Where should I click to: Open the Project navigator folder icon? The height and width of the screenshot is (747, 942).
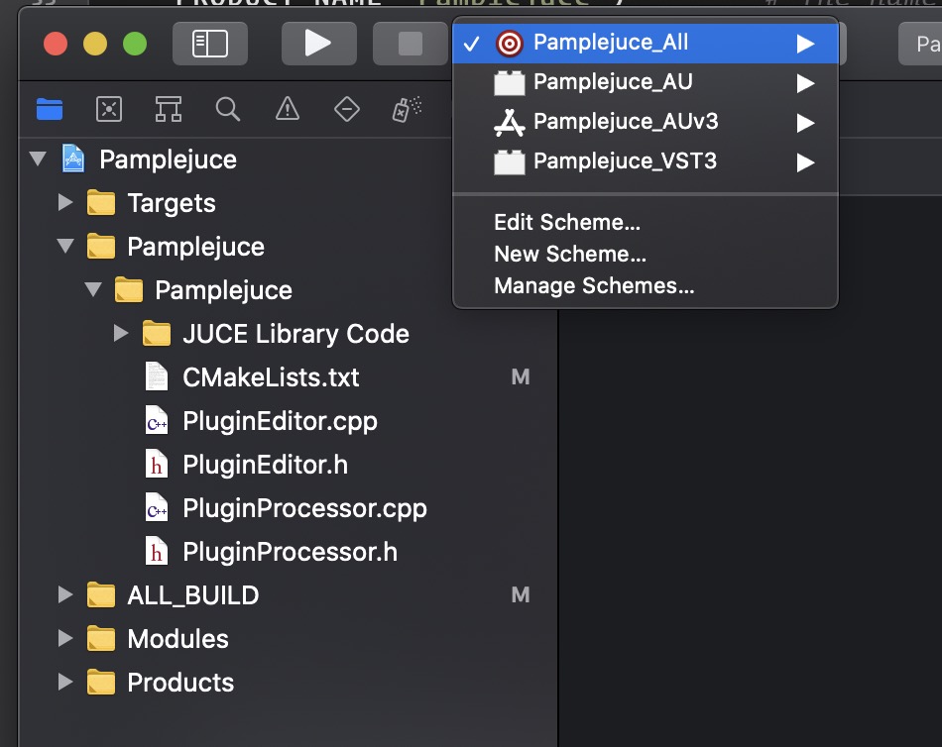coord(50,109)
